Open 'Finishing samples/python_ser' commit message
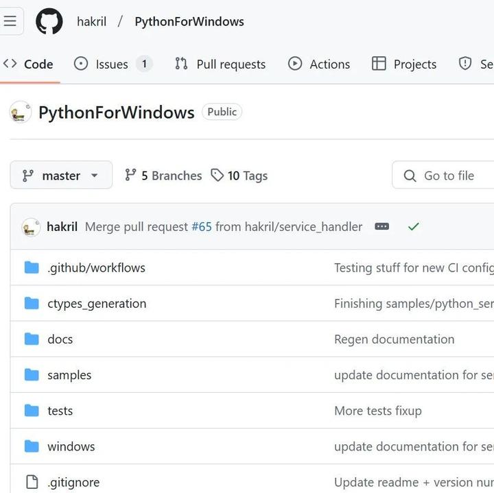The width and height of the screenshot is (494, 493). (x=414, y=304)
